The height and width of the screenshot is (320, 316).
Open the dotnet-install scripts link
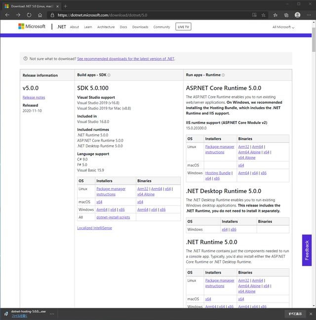(113, 217)
